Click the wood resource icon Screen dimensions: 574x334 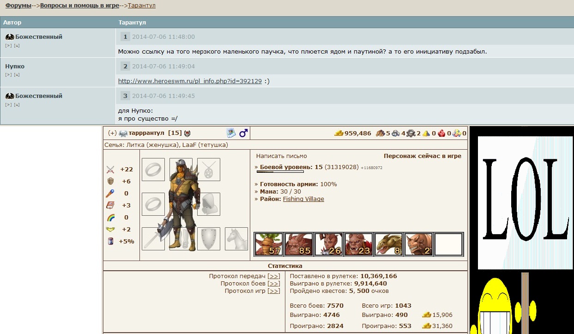380,134
